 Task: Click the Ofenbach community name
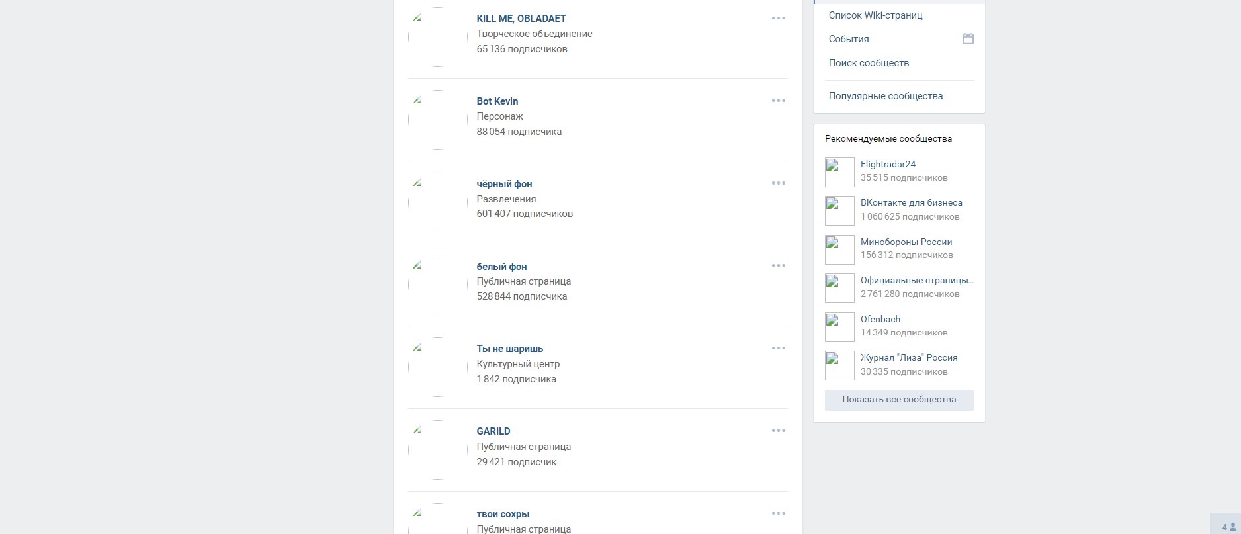coord(880,319)
